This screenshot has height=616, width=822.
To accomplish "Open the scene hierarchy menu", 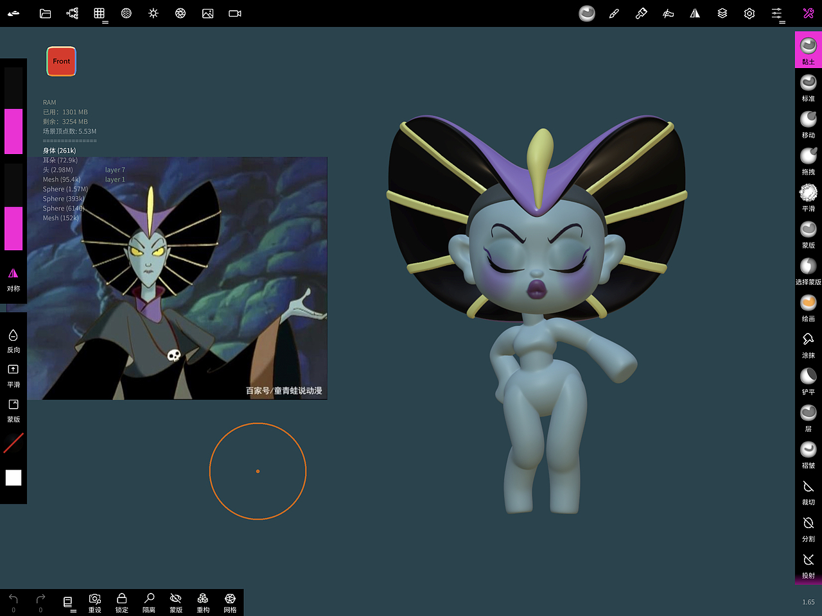I will pyautogui.click(x=73, y=13).
